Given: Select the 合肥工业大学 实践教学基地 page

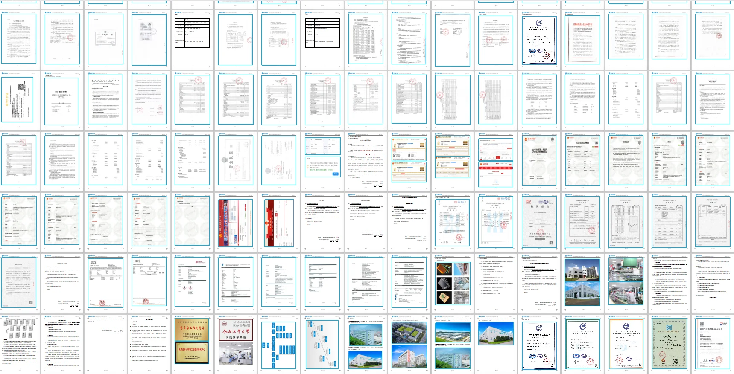Looking at the screenshot, I should pos(236,345).
